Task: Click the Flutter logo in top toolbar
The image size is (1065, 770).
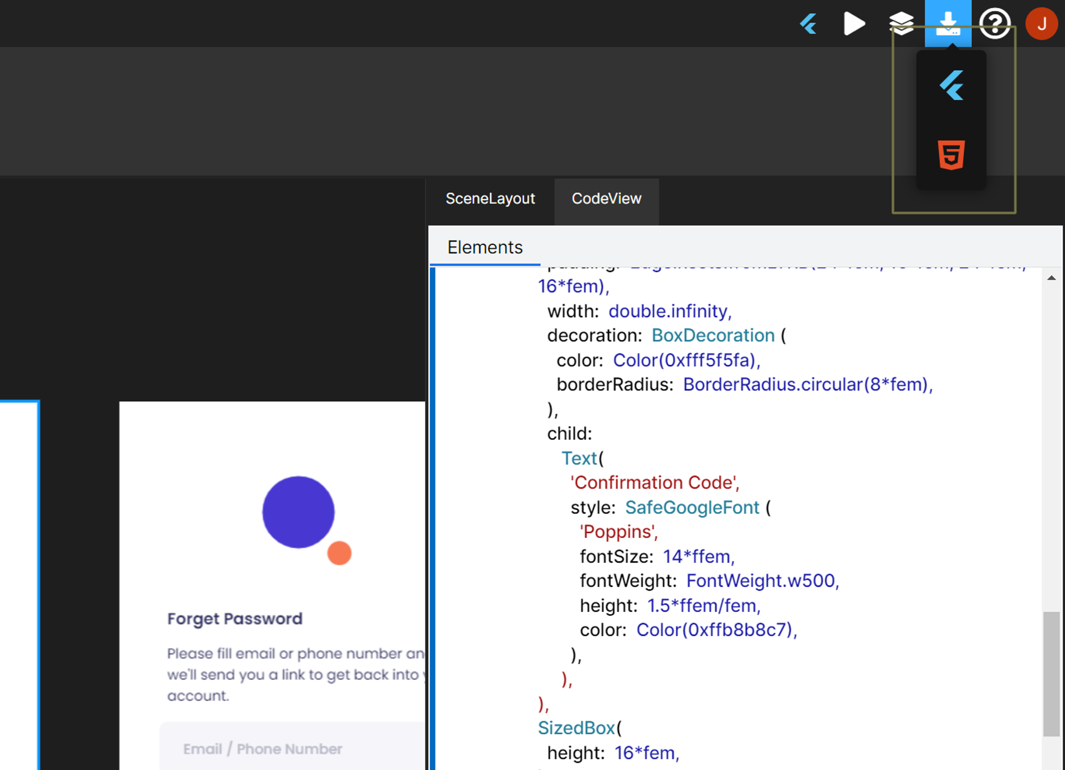Action: 808,24
